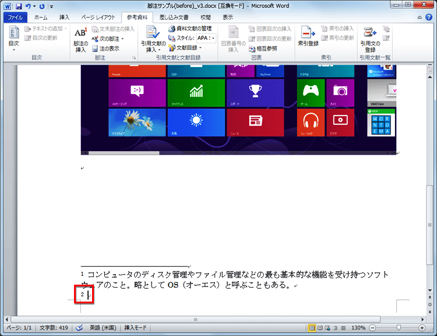Click Select Browse Object circle button
Screen dimensions: 437x336
tap(430, 304)
